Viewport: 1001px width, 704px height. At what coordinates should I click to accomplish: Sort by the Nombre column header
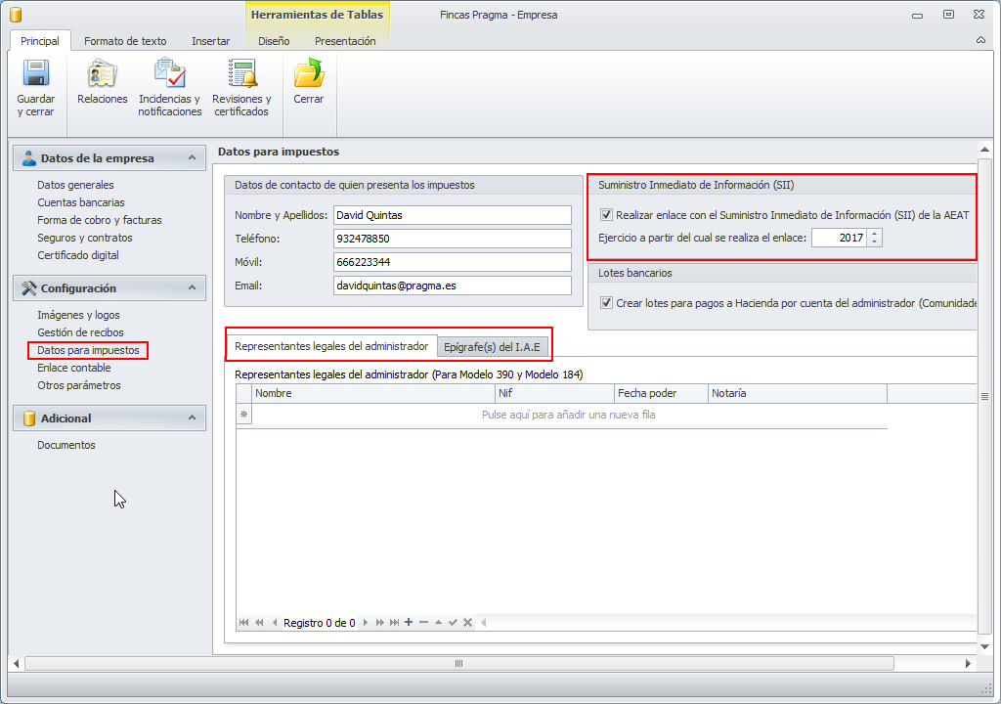pyautogui.click(x=373, y=393)
